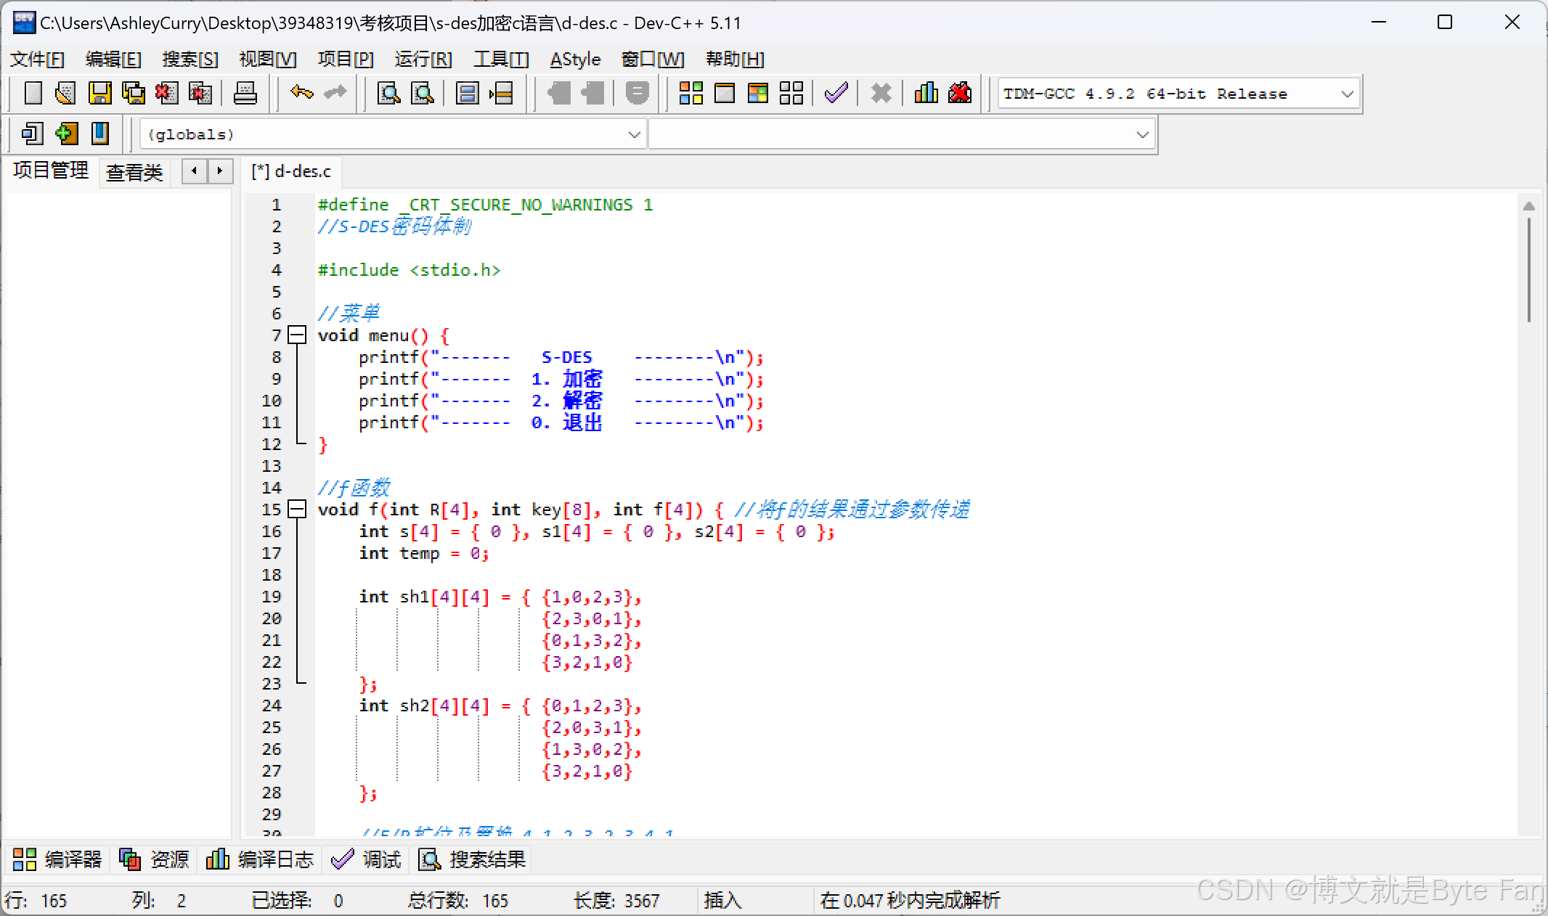Click the purple checkmark Syntax Check icon
Screen dimensions: 1548x916
(836, 93)
